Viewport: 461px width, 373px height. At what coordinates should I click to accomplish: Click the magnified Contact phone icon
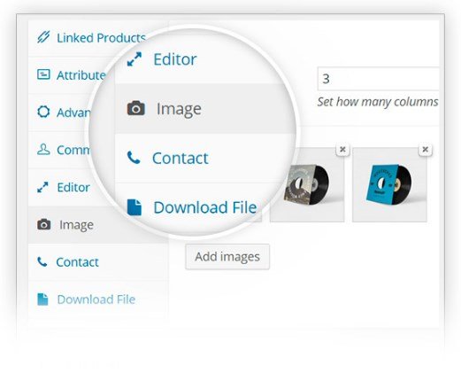click(134, 158)
